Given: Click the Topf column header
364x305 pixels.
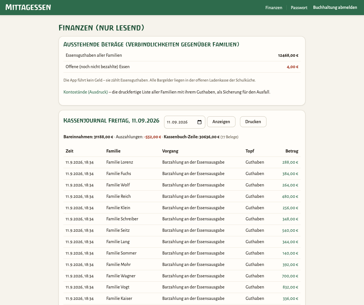Looking at the screenshot, I should click(250, 151).
